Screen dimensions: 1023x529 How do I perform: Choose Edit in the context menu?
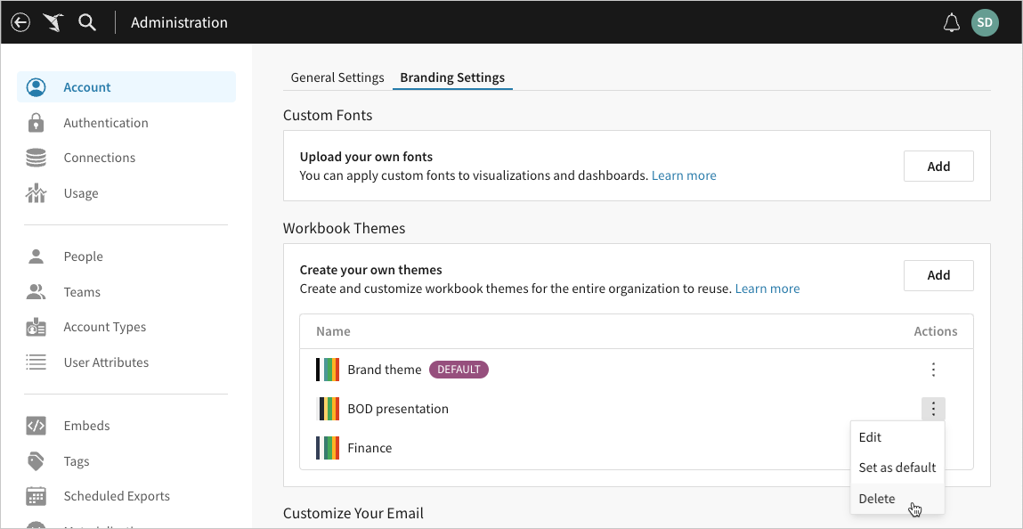[x=897, y=437]
